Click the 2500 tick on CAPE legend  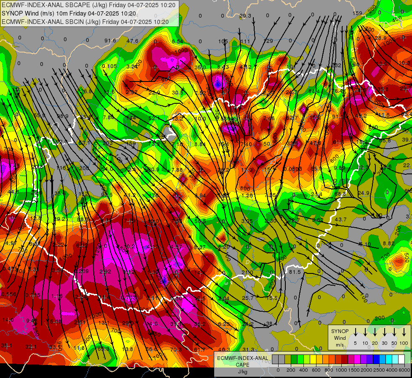[379, 370]
